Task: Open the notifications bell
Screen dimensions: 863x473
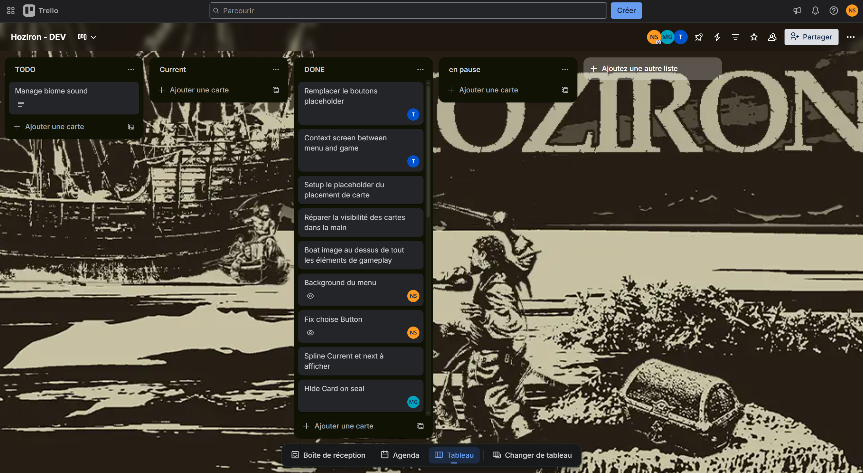Action: pyautogui.click(x=815, y=11)
